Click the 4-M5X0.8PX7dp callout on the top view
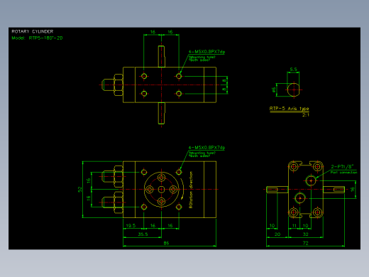The image size is (369, 277). point(206,52)
